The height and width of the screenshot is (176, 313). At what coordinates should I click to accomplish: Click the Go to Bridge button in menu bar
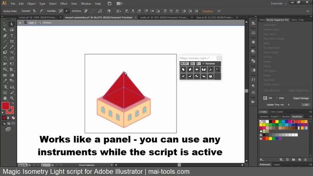(110, 3)
